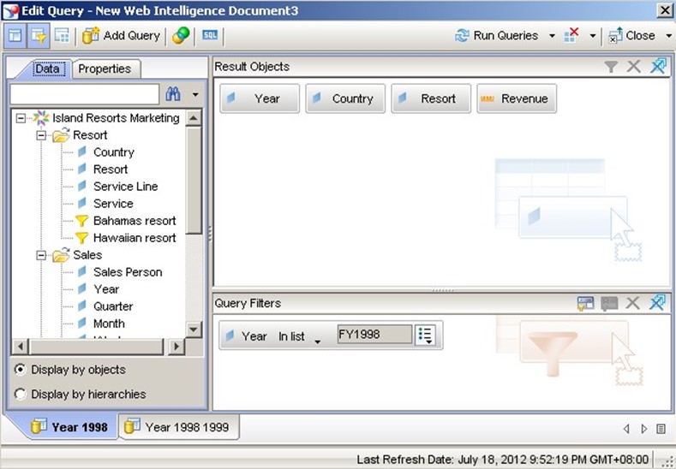Click the binoculars search icon
676x469 pixels.
click(173, 94)
